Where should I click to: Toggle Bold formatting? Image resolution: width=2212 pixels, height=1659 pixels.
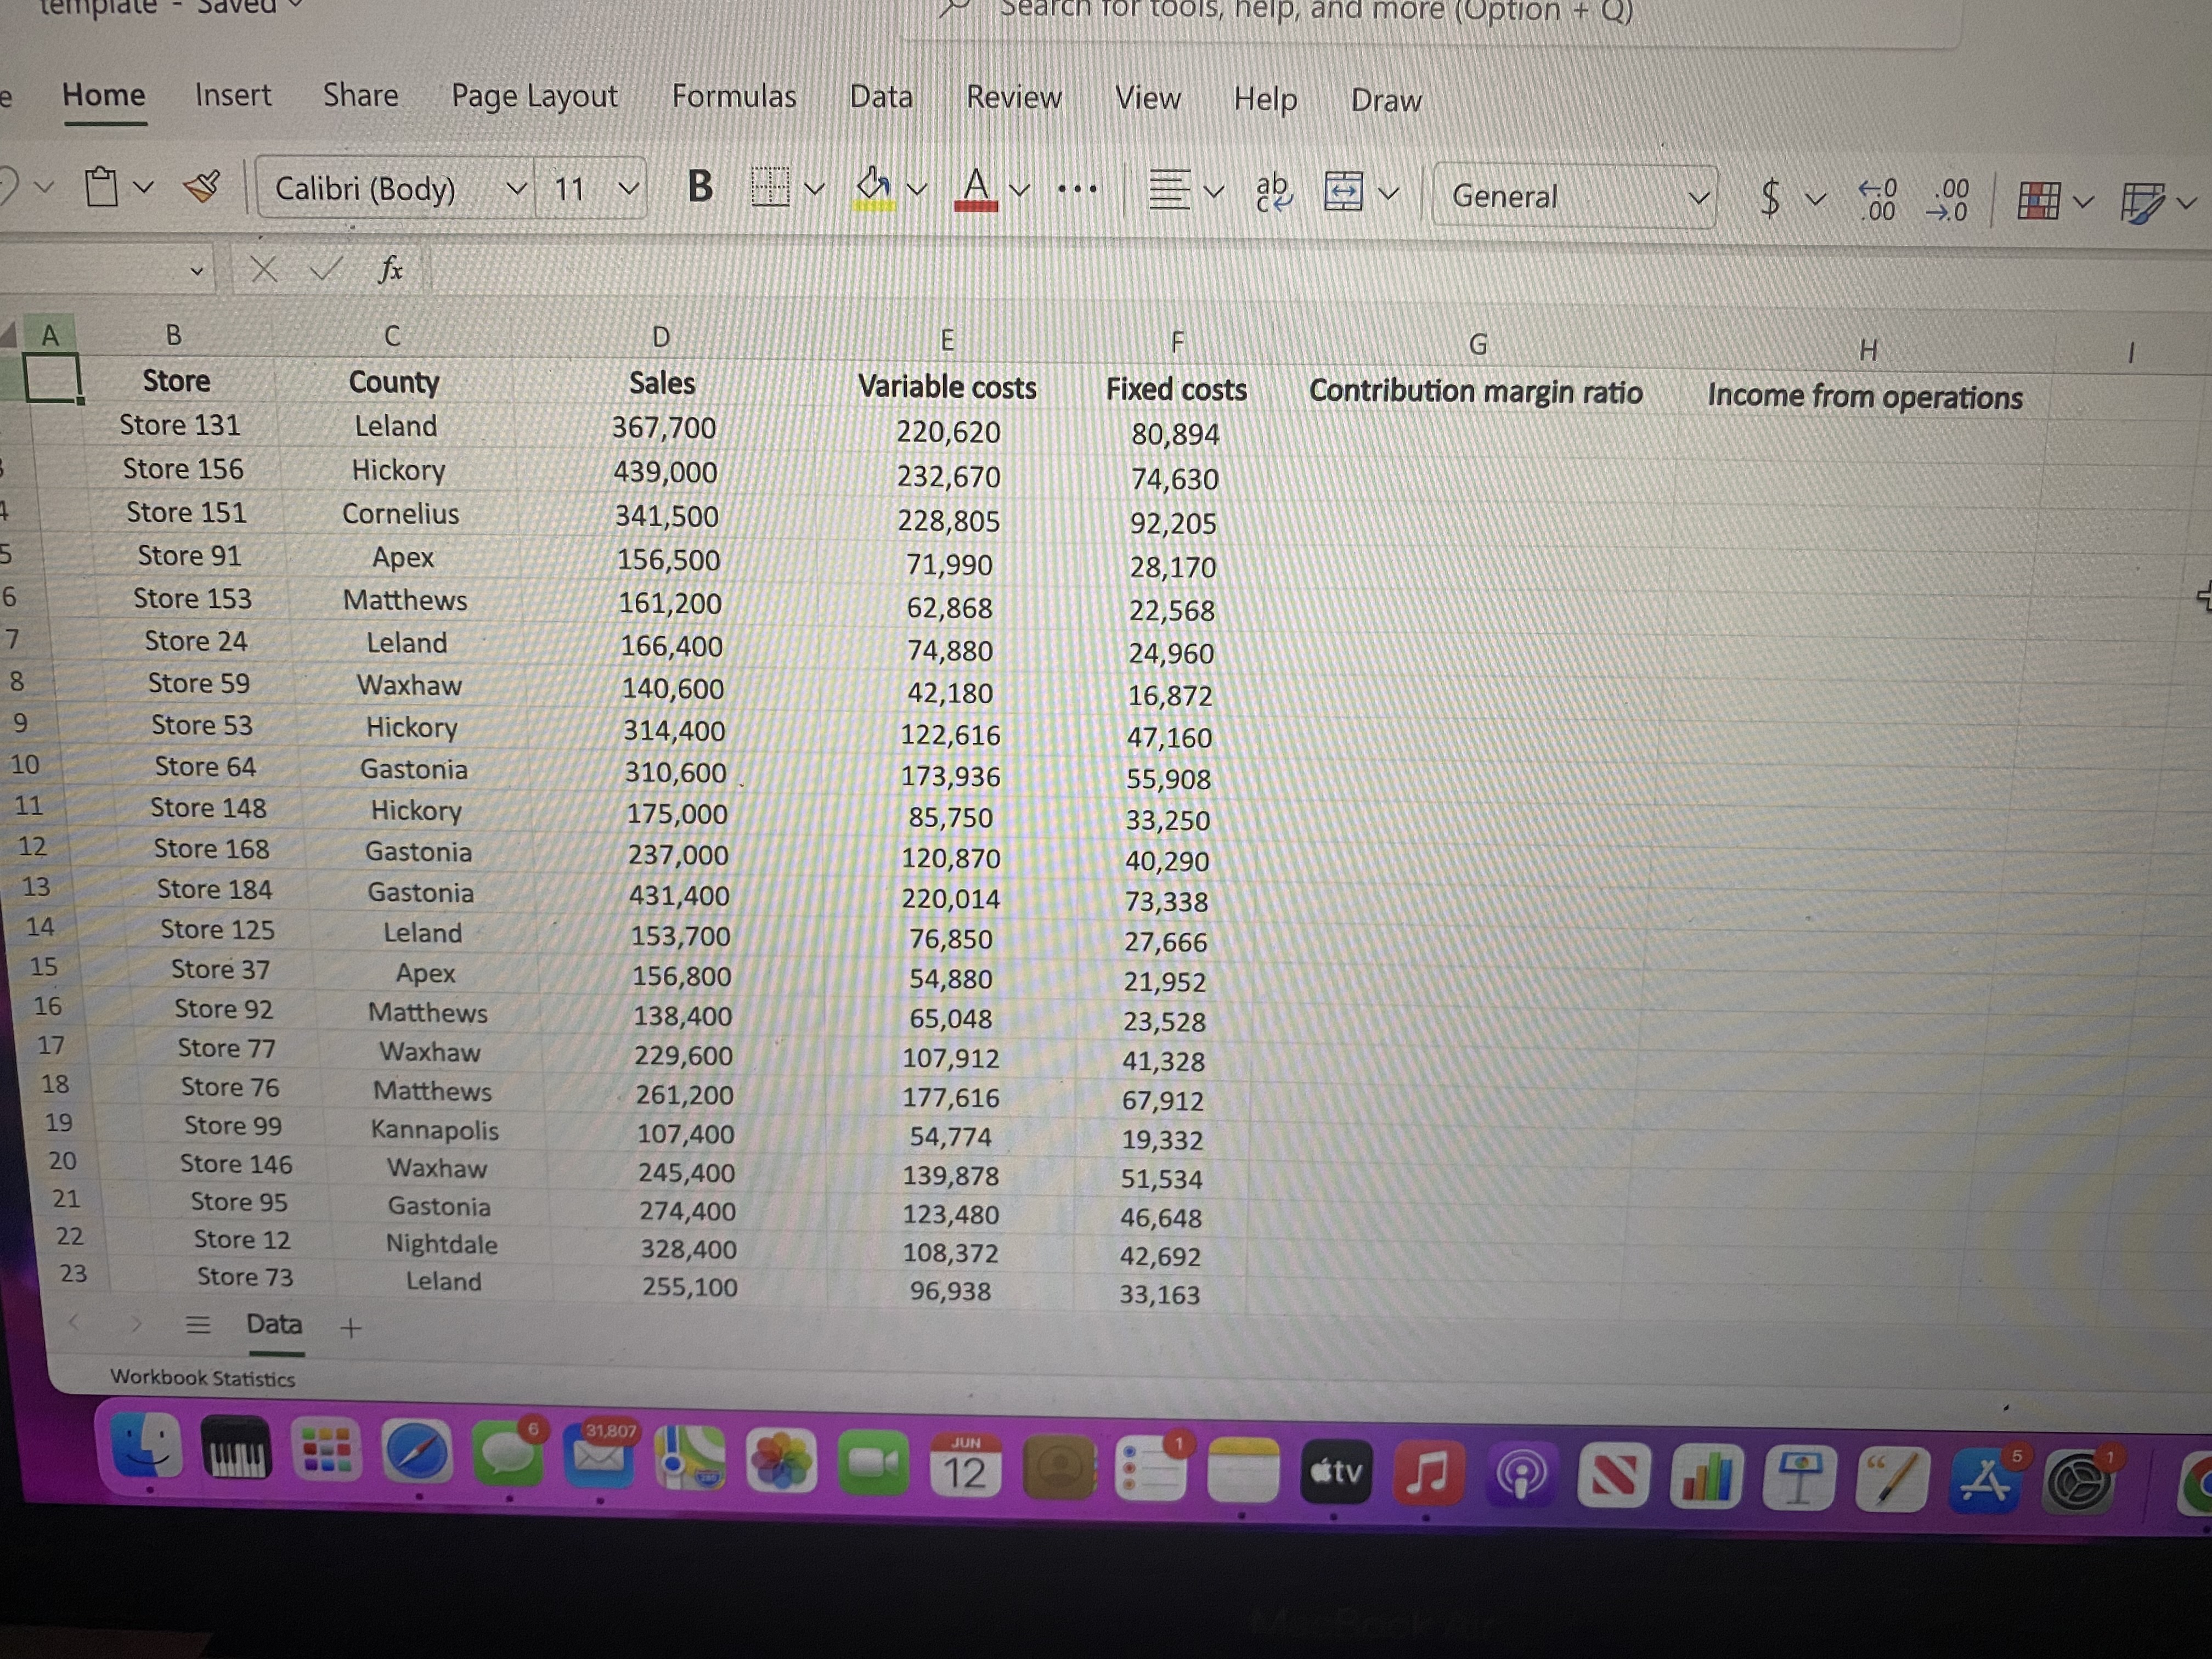tap(700, 186)
